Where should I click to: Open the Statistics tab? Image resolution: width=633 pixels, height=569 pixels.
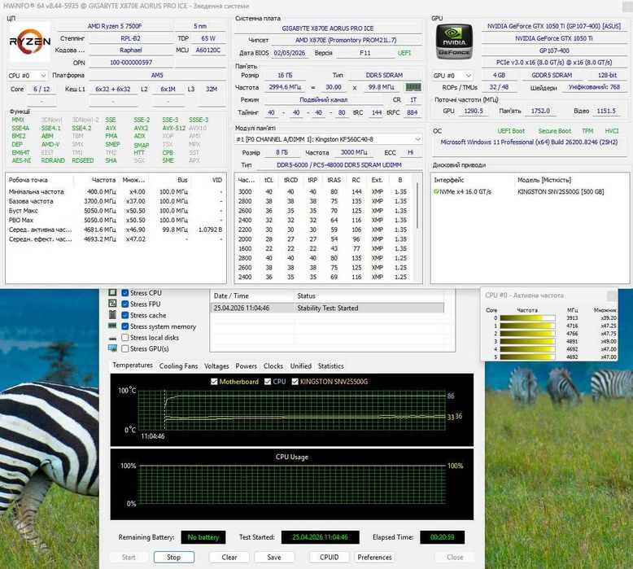click(x=330, y=365)
